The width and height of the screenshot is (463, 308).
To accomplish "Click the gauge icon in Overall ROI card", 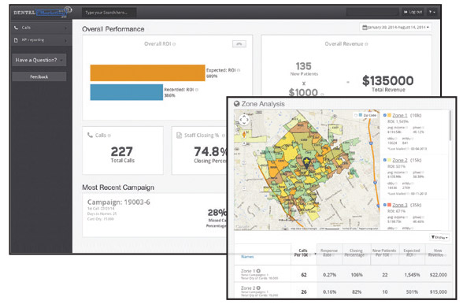I will [239, 44].
